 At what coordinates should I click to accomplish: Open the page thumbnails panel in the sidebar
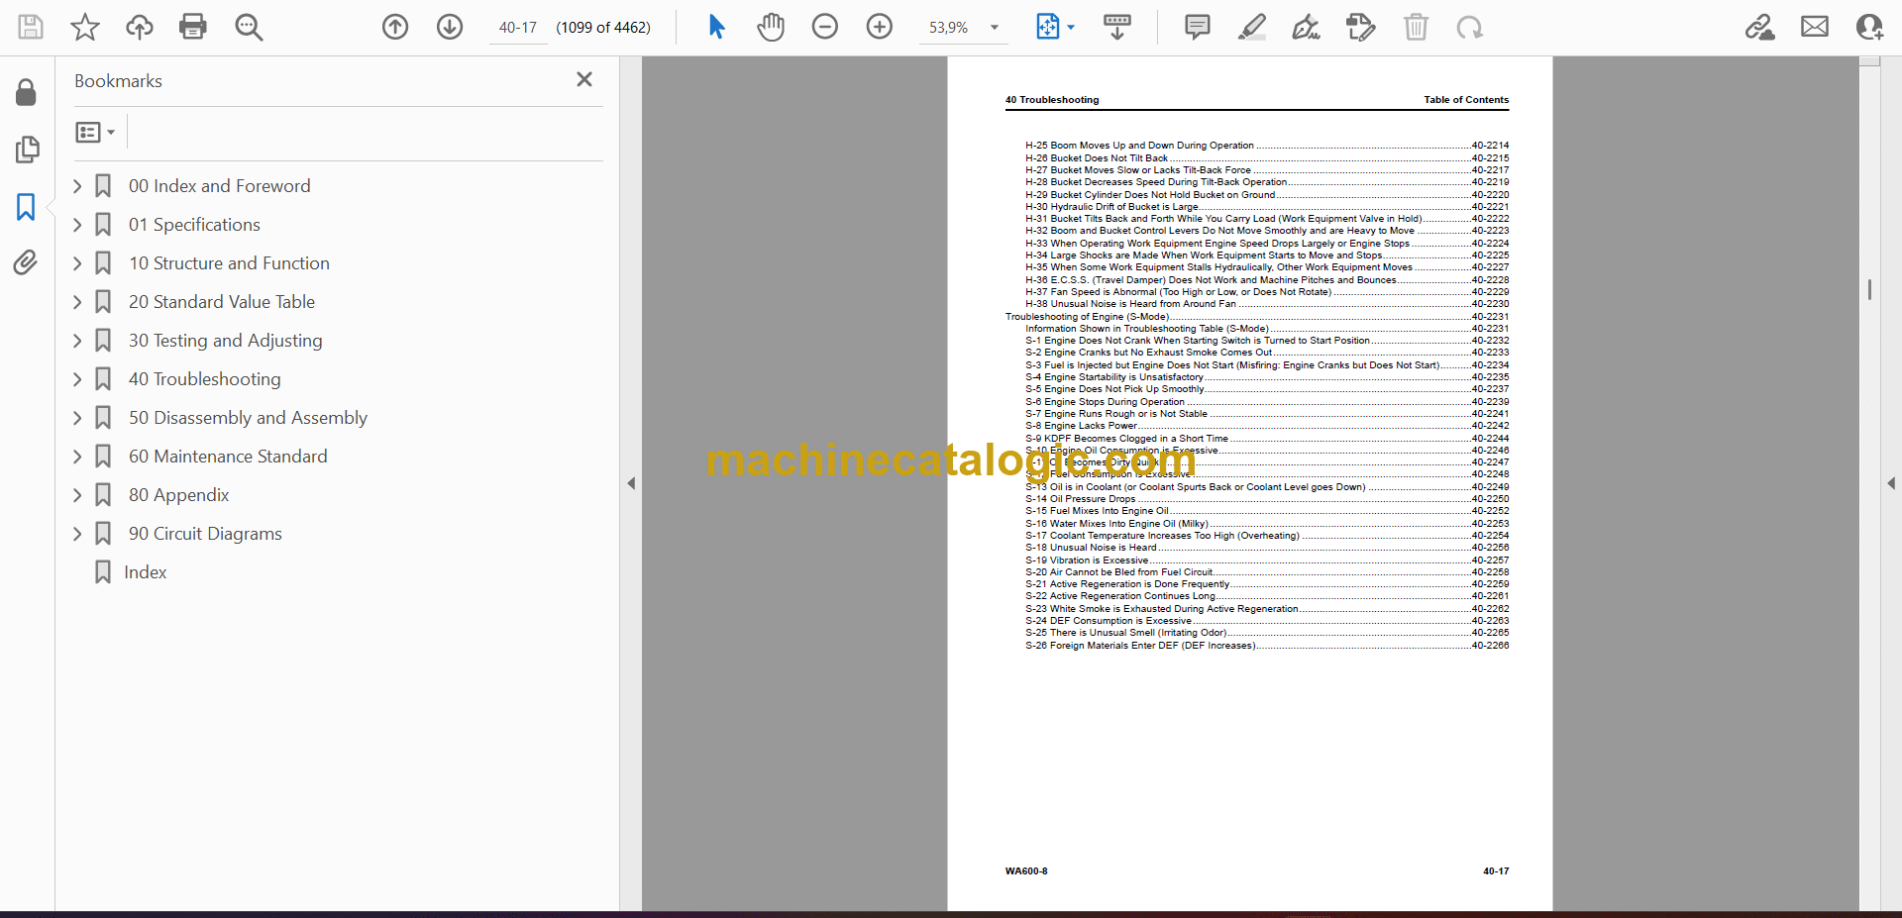[x=27, y=150]
